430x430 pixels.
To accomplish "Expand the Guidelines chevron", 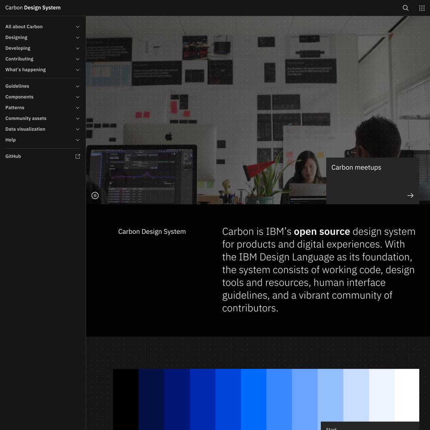I will 77,86.
